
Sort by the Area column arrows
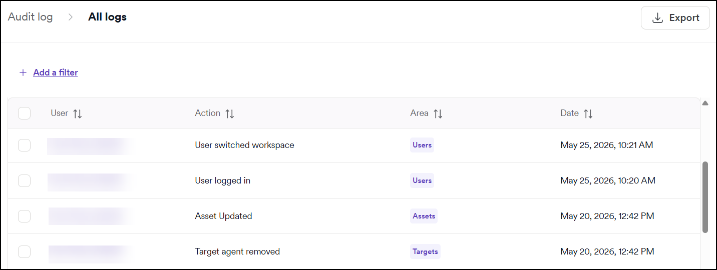pos(438,113)
